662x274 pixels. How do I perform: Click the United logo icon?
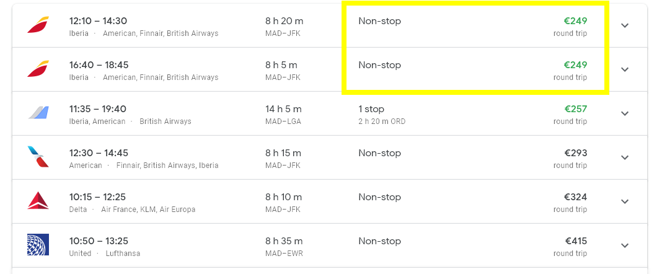tap(38, 244)
